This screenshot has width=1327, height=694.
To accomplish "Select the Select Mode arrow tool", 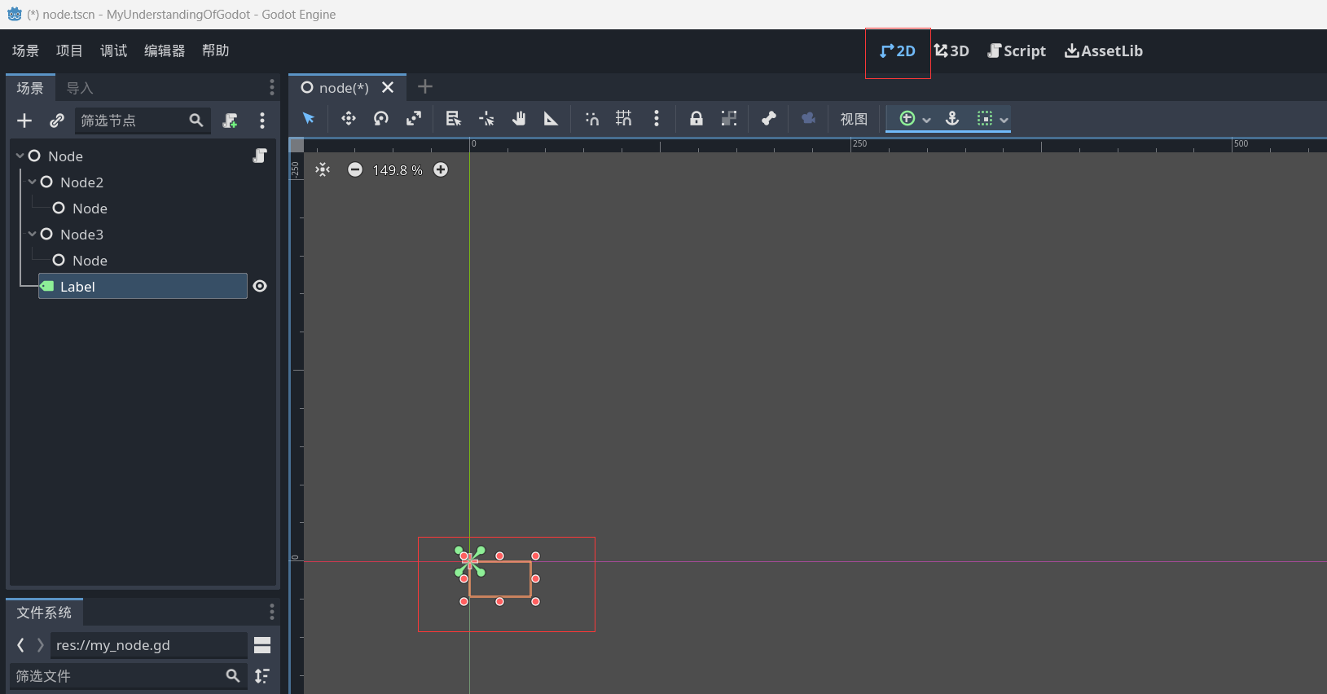I will click(309, 119).
